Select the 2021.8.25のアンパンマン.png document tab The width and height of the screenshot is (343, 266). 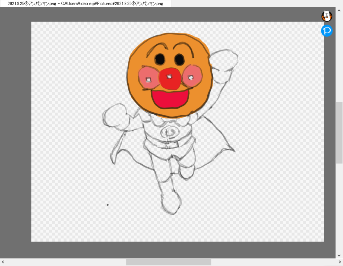tap(85, 3)
